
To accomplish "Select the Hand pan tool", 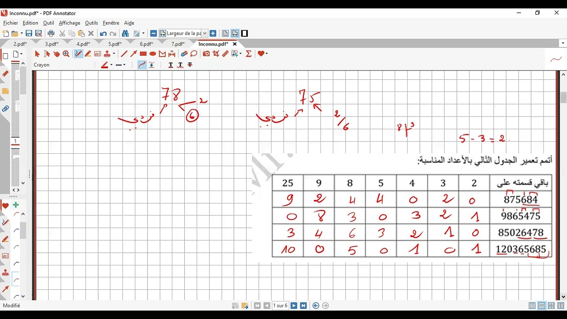I will point(57,54).
